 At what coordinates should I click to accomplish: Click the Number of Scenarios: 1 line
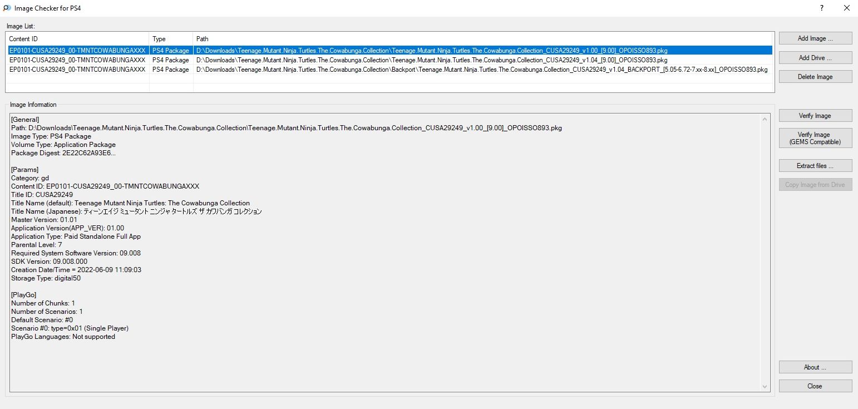click(x=47, y=312)
